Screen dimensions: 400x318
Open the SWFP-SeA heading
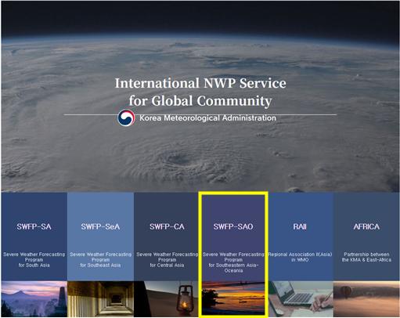coord(100,226)
